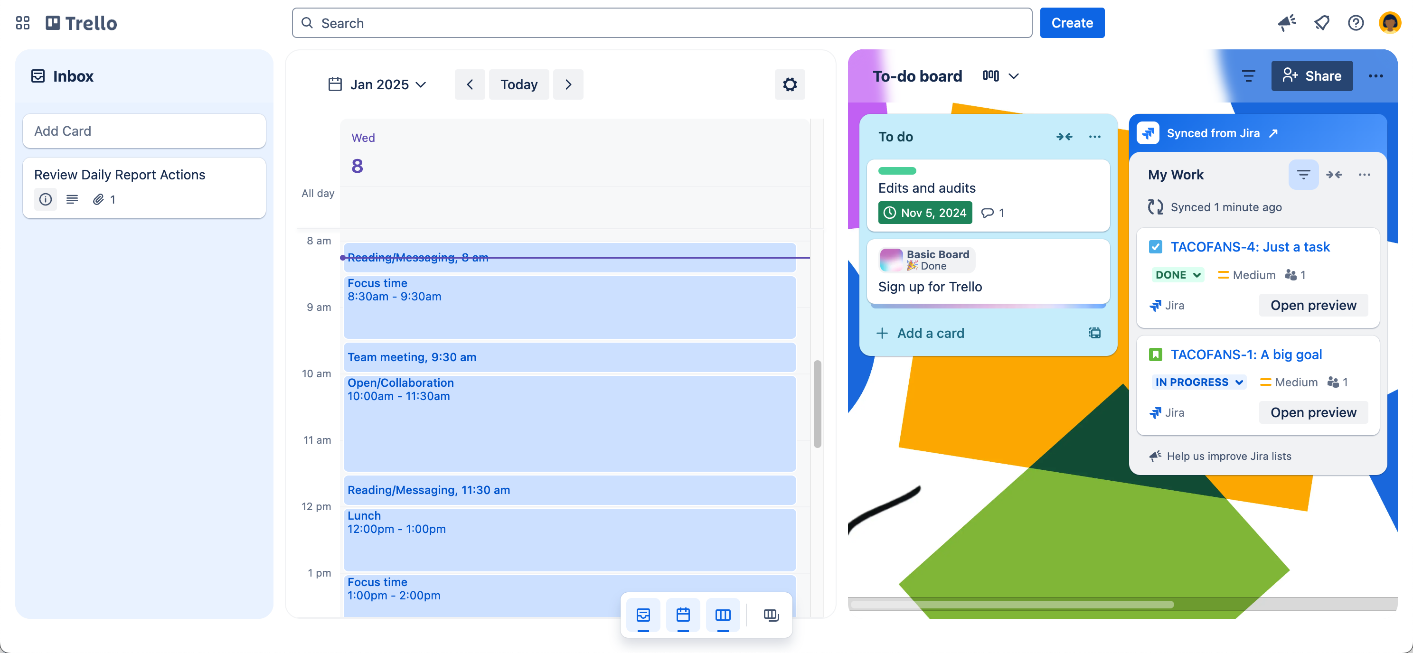This screenshot has width=1413, height=653.
Task: Open Focus time 8:30am event
Action: pyautogui.click(x=569, y=308)
